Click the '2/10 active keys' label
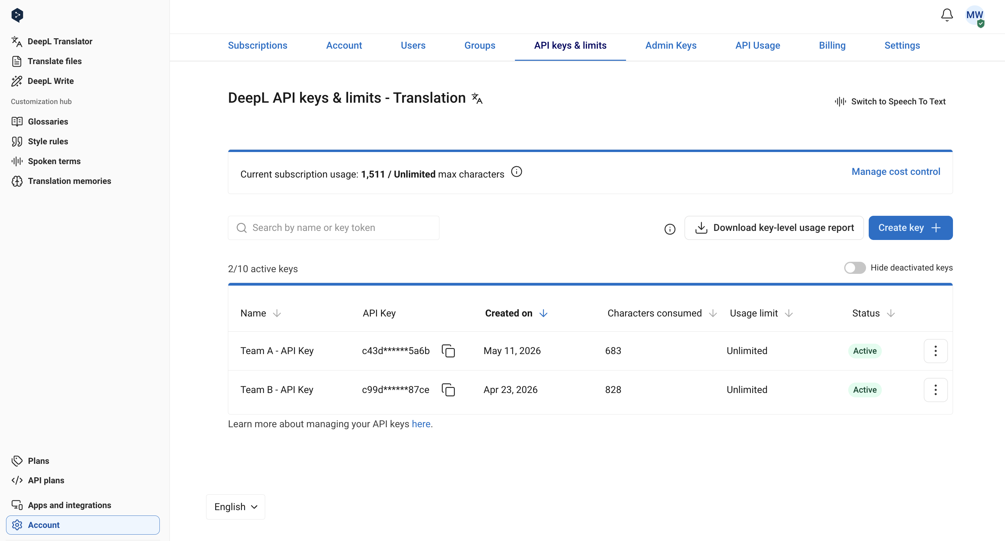This screenshot has height=541, width=1005. (x=263, y=269)
